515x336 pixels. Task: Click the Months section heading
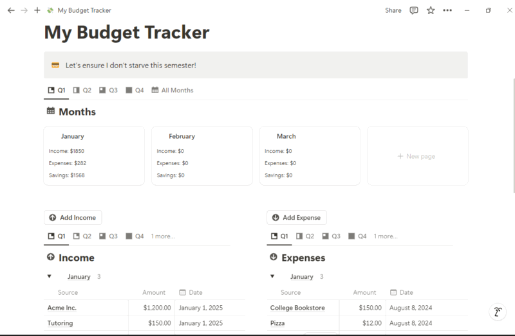[77, 112]
